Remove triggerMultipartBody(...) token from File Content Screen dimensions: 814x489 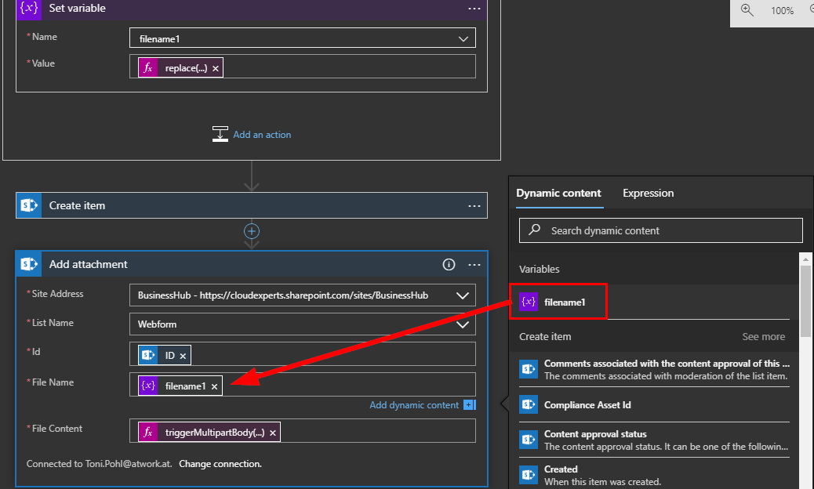click(x=273, y=433)
